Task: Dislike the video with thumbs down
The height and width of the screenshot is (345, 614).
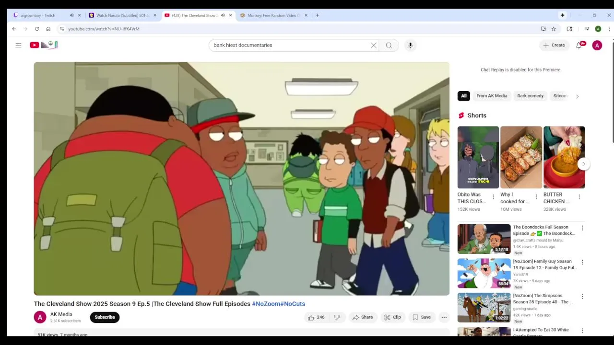Action: point(337,317)
